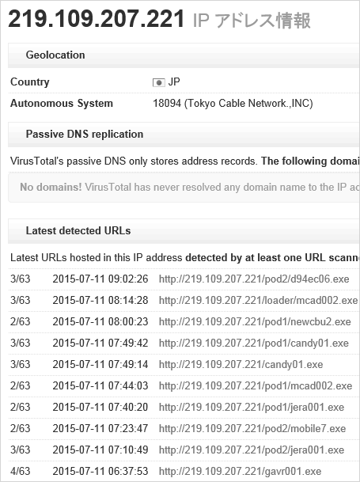Click the gavr001.exe URL link
This screenshot has height=482, width=360.
(240, 471)
